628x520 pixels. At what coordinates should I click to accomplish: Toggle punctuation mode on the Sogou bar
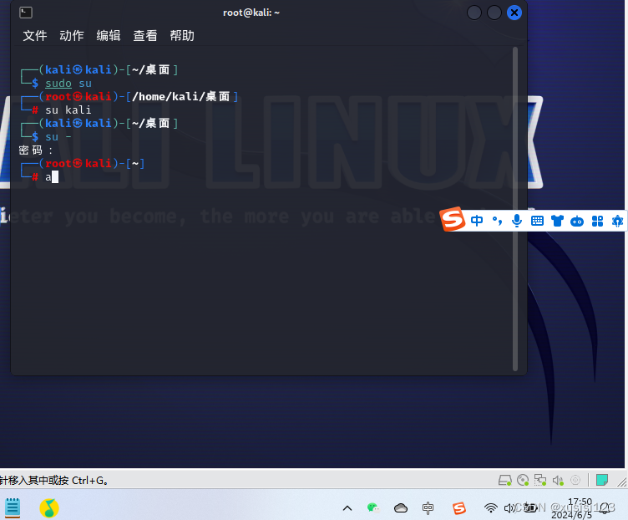(x=497, y=221)
